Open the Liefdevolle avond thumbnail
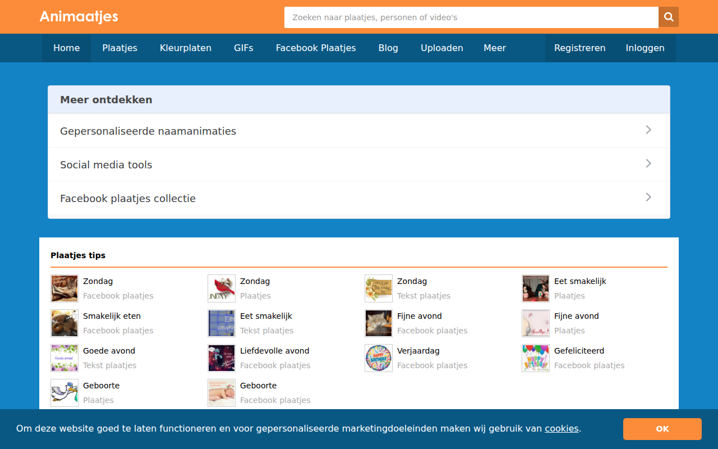The image size is (718, 449). click(222, 358)
